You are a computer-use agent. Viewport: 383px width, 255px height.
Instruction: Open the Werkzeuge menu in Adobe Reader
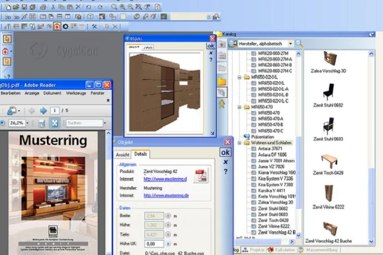click(x=76, y=93)
